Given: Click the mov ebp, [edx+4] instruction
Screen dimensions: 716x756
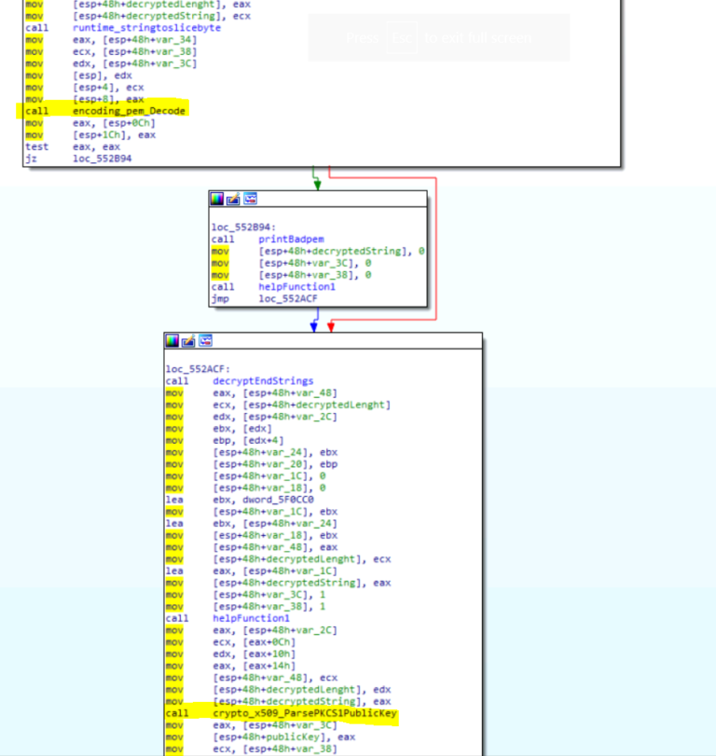Looking at the screenshot, I should point(225,440).
